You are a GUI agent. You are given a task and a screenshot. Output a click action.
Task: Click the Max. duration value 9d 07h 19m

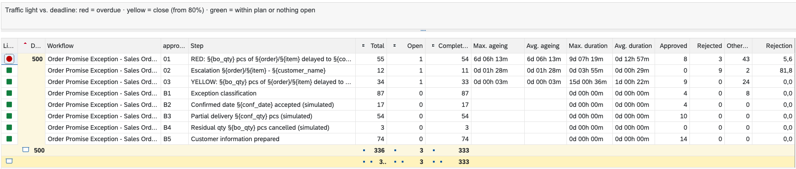[586, 59]
